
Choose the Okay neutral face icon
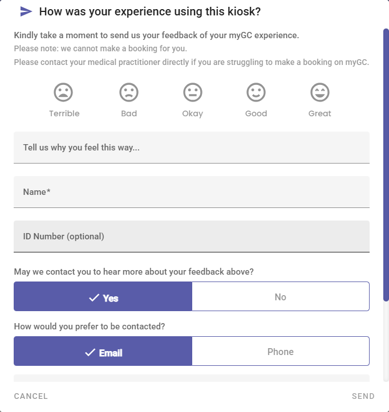click(x=193, y=92)
